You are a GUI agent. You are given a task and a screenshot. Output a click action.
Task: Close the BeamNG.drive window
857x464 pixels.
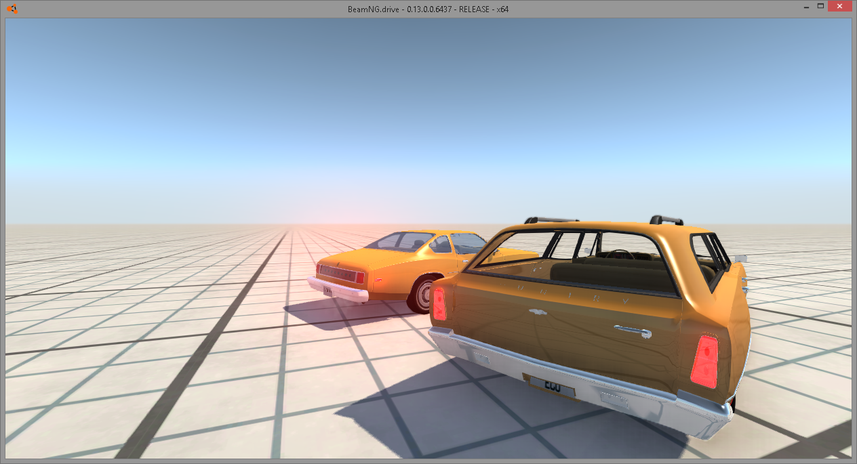[x=841, y=7]
